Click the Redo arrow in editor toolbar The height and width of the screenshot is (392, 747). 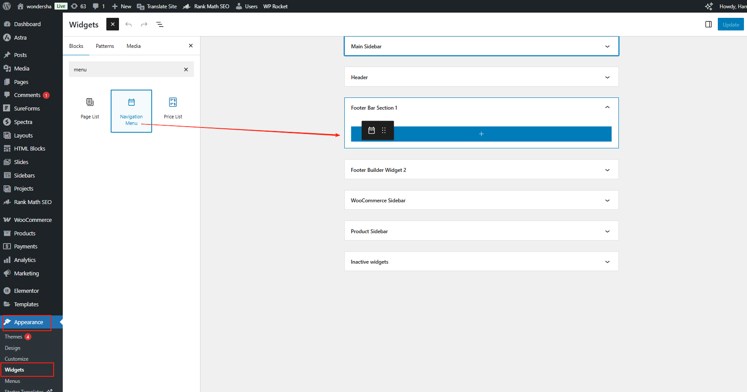144,24
